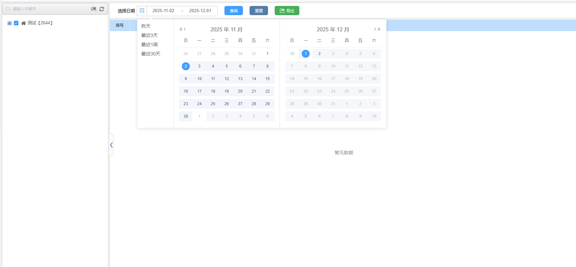This screenshot has height=267, width=576.
Task: Go to next month with single-right arrow
Action: (x=375, y=29)
